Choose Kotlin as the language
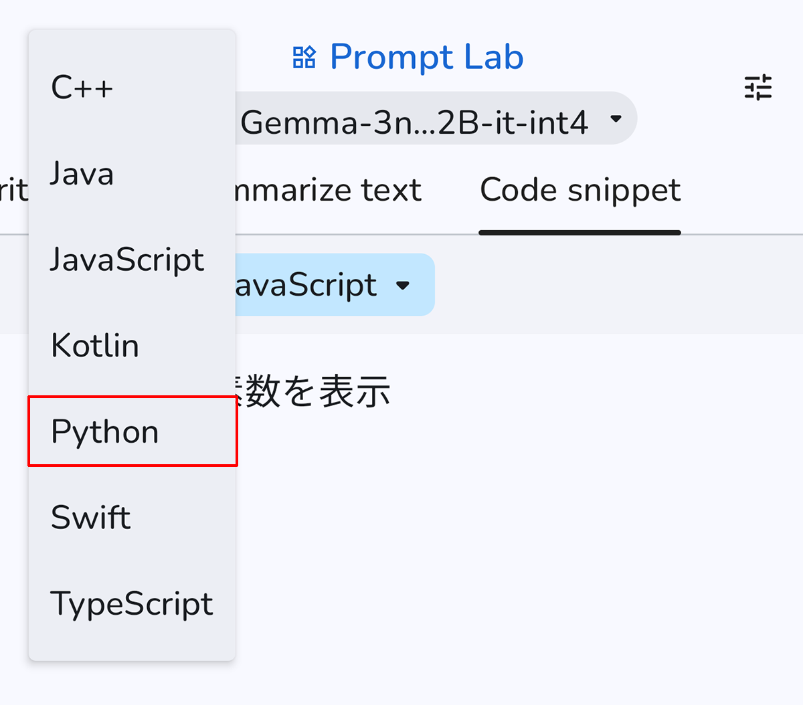The width and height of the screenshot is (803, 705). (x=95, y=346)
